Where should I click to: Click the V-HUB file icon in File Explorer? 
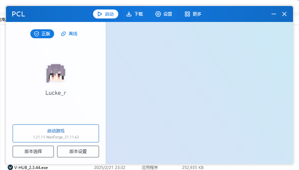10,168
